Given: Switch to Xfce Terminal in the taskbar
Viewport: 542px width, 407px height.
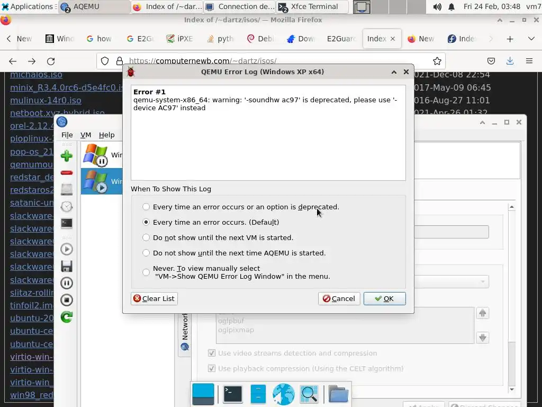Looking at the screenshot, I should (x=312, y=6).
